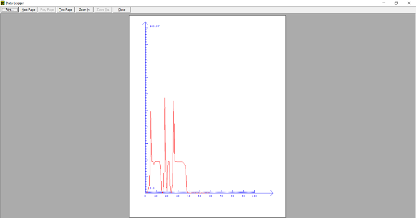416x218 pixels.
Task: Click the preview page with the graph
Action: click(x=207, y=116)
